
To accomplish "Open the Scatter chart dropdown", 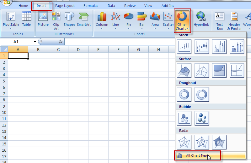I will pos(168,20).
